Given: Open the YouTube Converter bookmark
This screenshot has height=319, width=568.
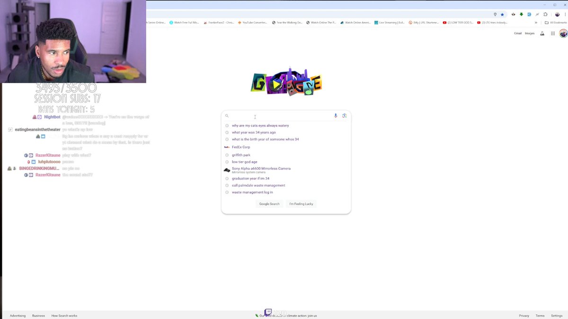Looking at the screenshot, I should (x=253, y=22).
